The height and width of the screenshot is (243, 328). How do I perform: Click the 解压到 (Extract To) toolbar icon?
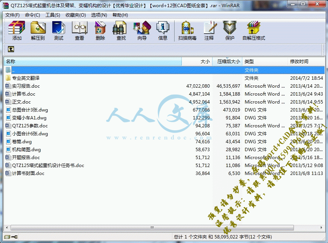click(38, 27)
